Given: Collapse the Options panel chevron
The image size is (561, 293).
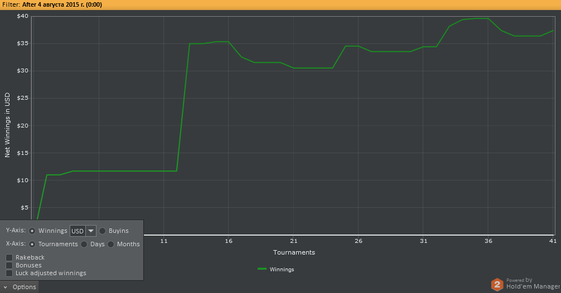Looking at the screenshot, I should pos(6,287).
